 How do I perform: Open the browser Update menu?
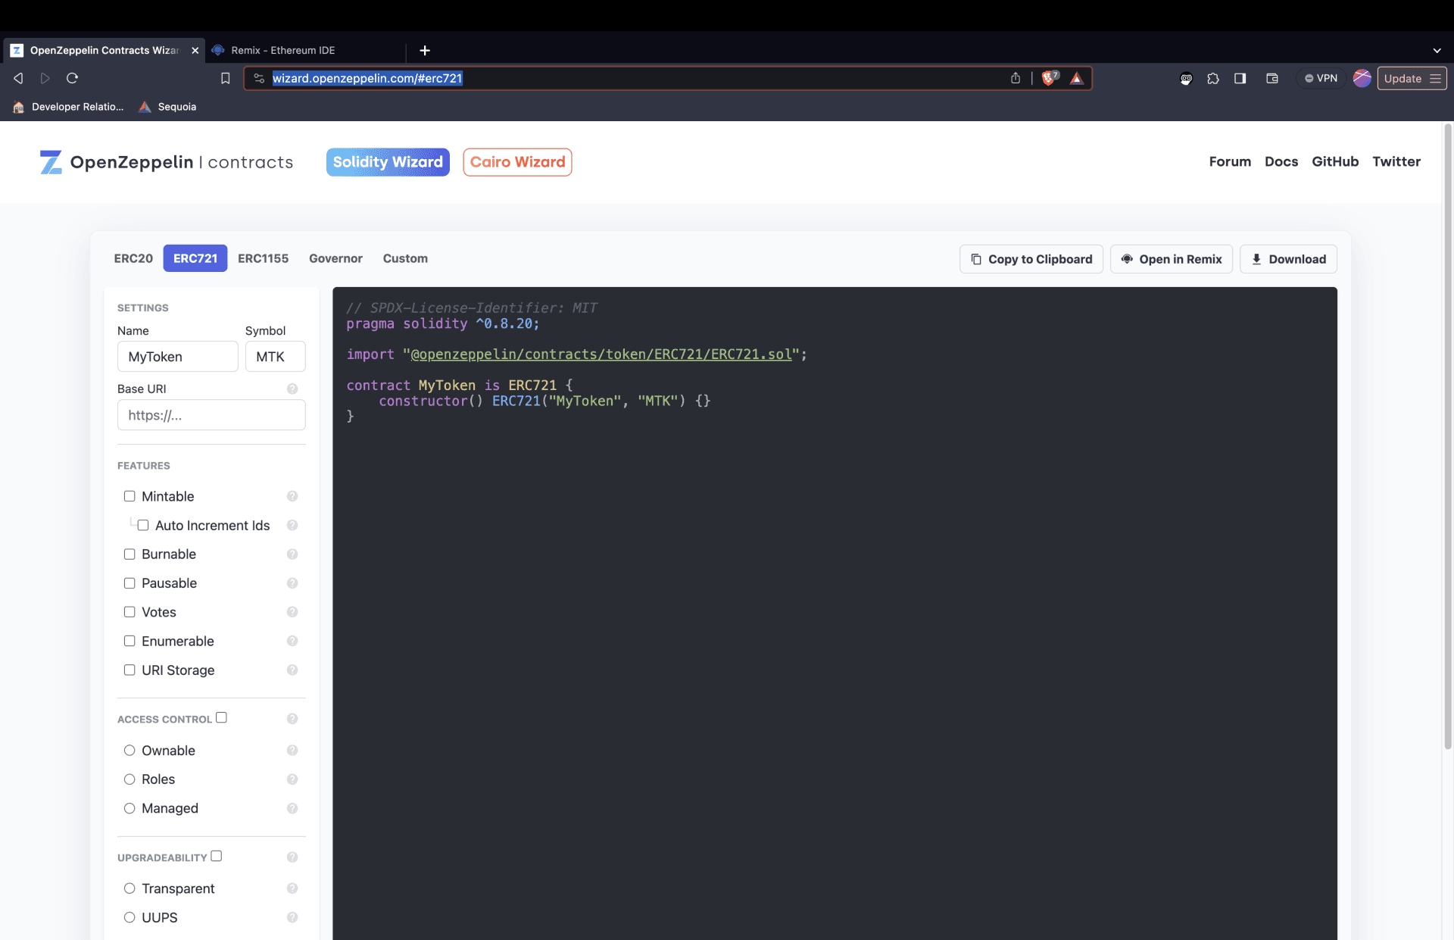click(1412, 78)
